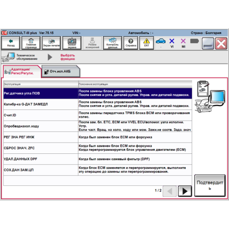Open the Справка help button

pos(131,43)
